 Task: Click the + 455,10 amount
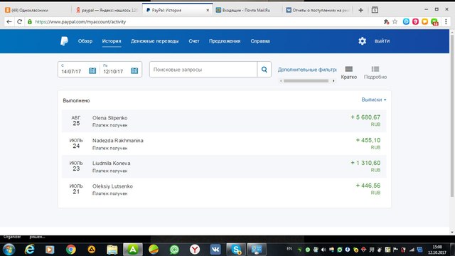368,140
